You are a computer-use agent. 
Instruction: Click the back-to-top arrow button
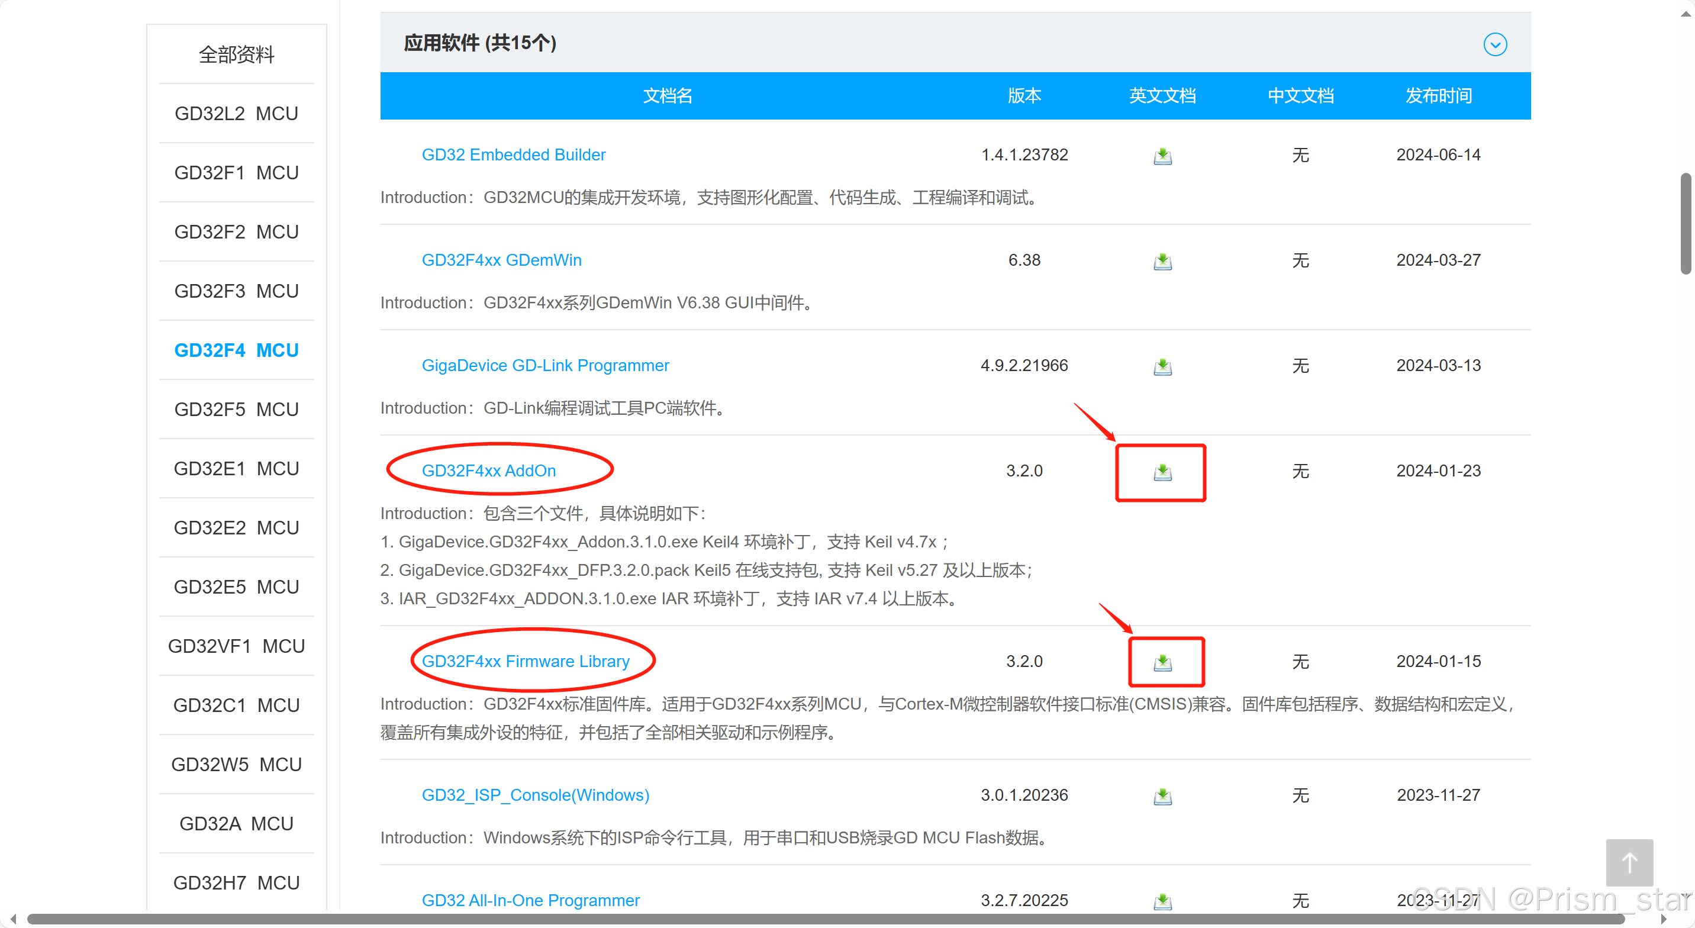[x=1629, y=862]
